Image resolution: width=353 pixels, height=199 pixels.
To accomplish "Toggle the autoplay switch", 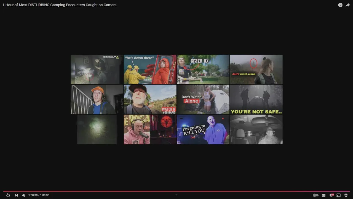I will 316,195.
